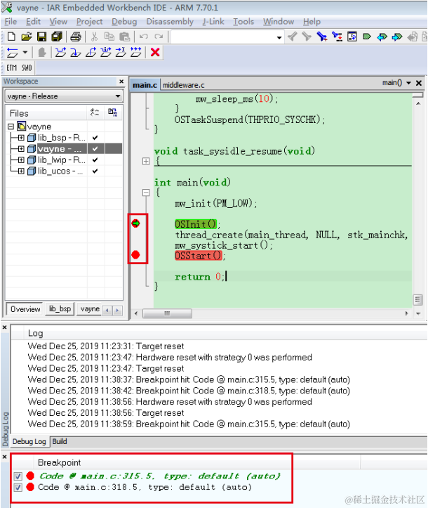The image size is (428, 508).
Task: Click the Navigate Forward arrow icon
Action: [x=397, y=37]
